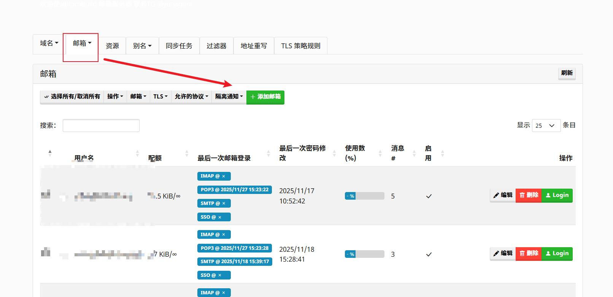Expand the TLS dropdown
Screen dimensions: 613x297
pyautogui.click(x=160, y=97)
